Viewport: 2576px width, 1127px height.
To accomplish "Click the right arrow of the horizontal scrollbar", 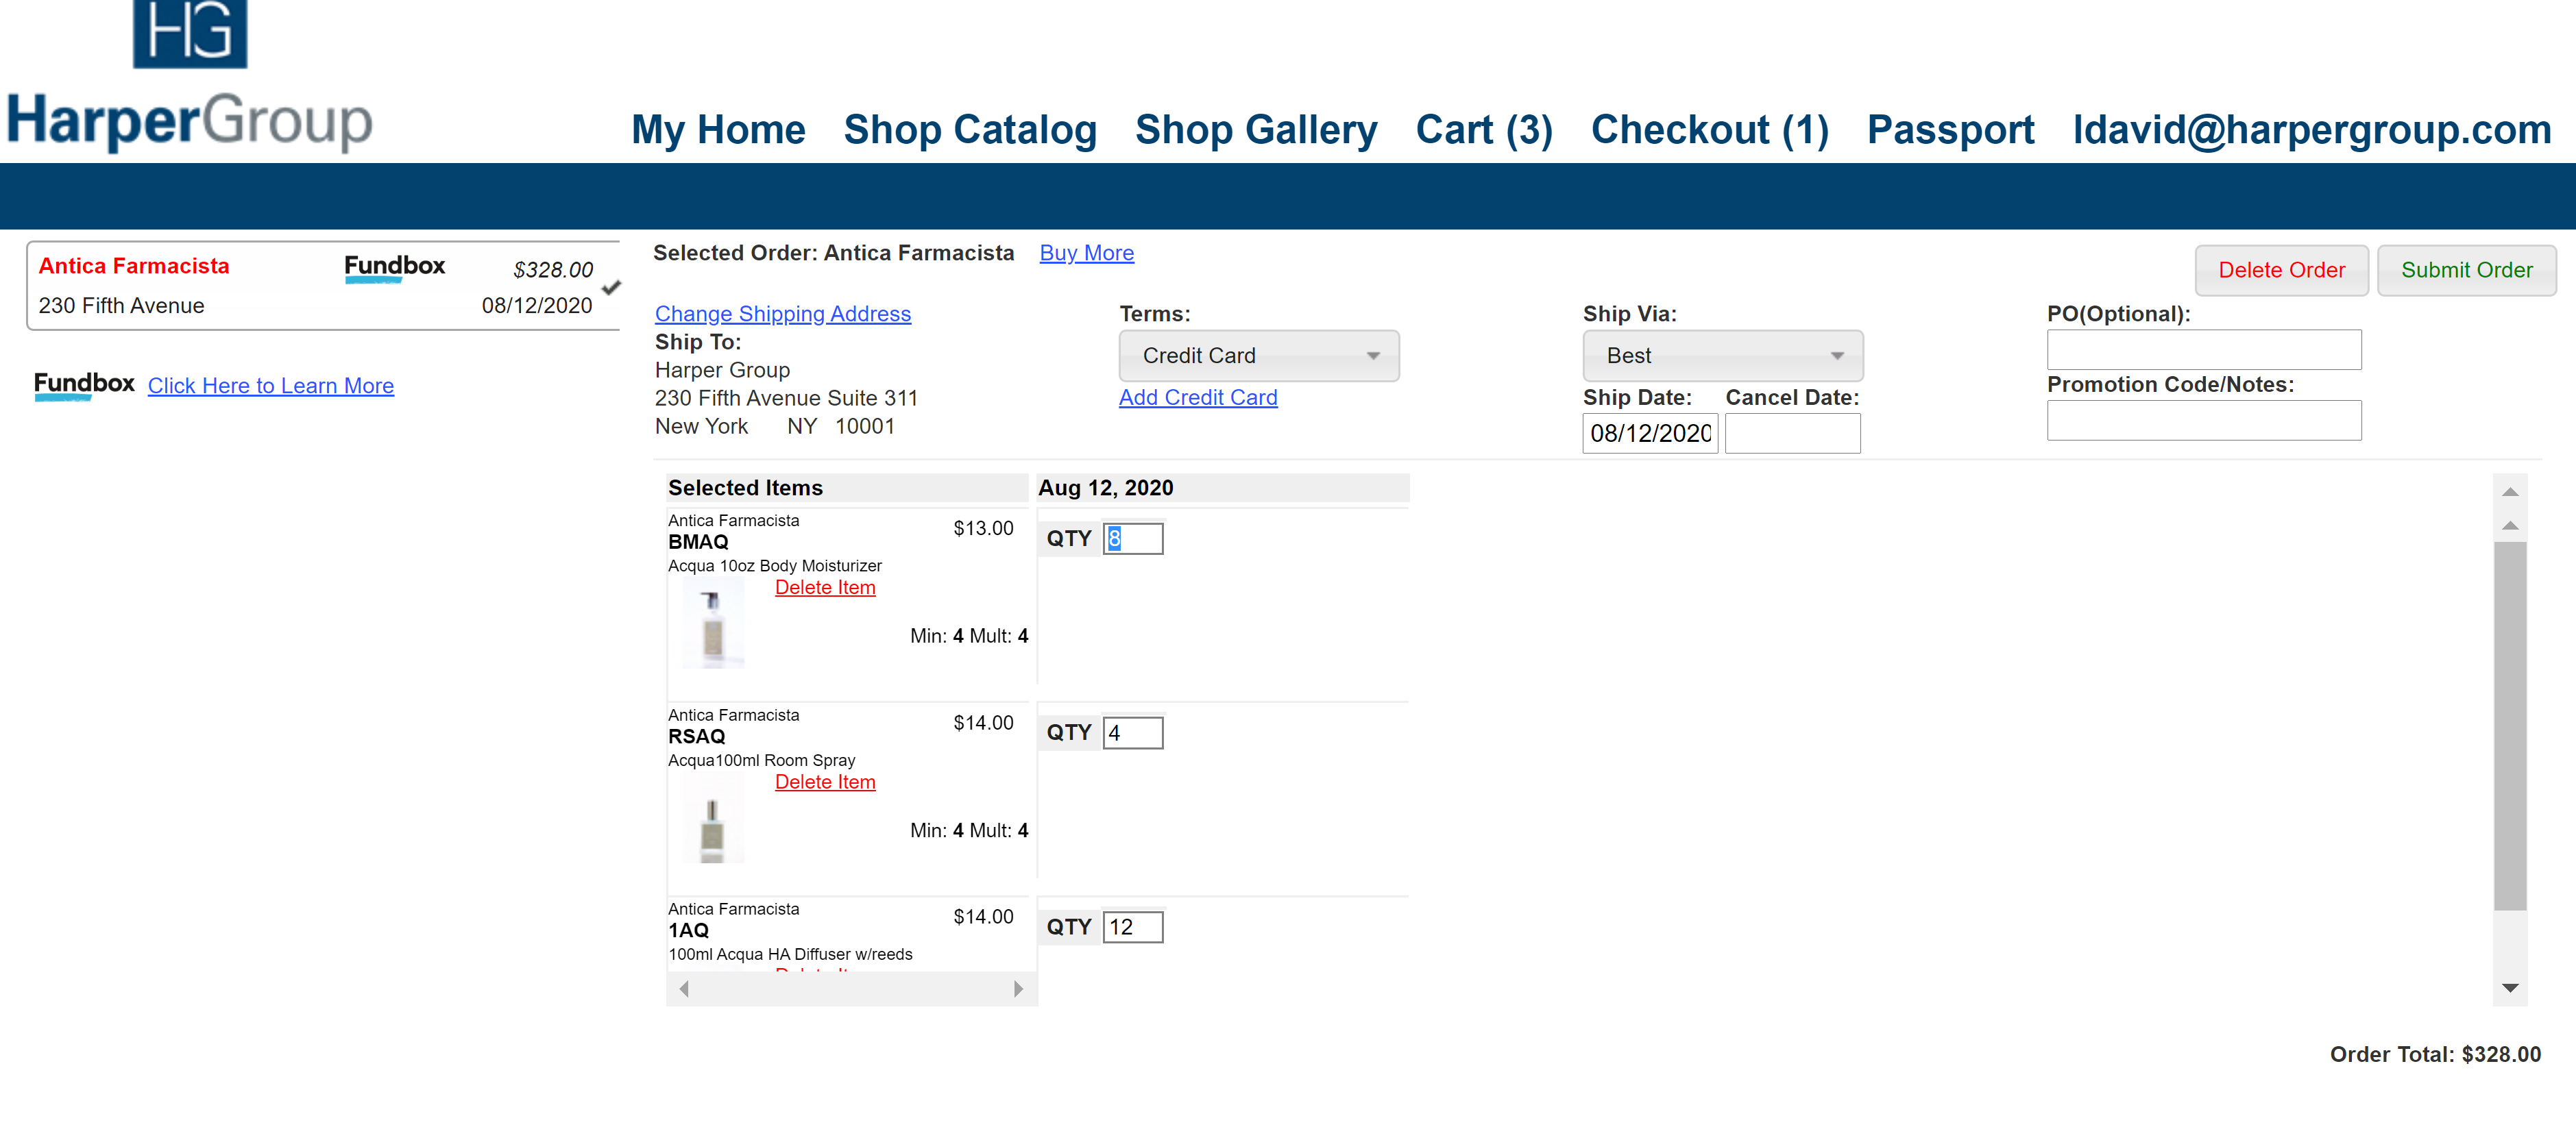I will (1018, 988).
